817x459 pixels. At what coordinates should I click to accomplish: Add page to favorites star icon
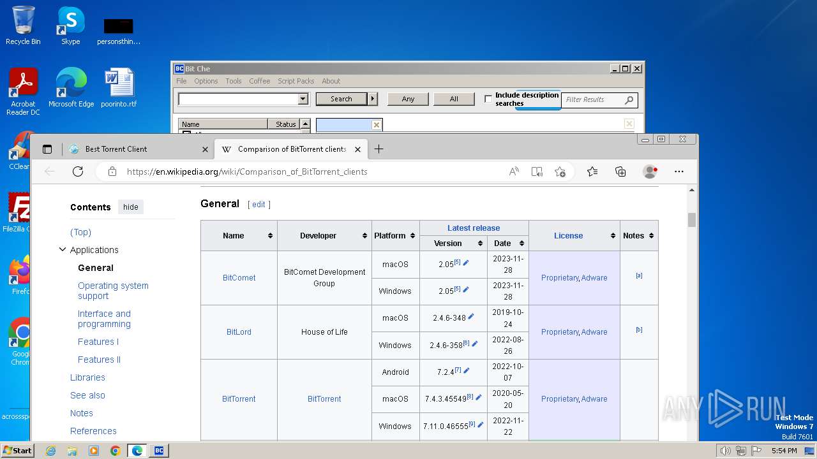[560, 171]
